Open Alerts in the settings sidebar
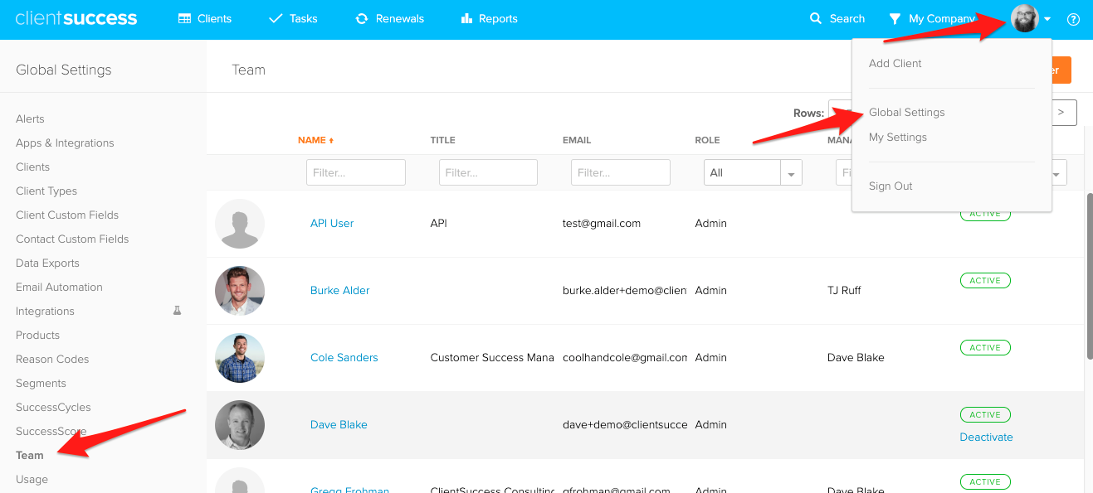Screen dimensions: 1093x493 pyautogui.click(x=30, y=118)
